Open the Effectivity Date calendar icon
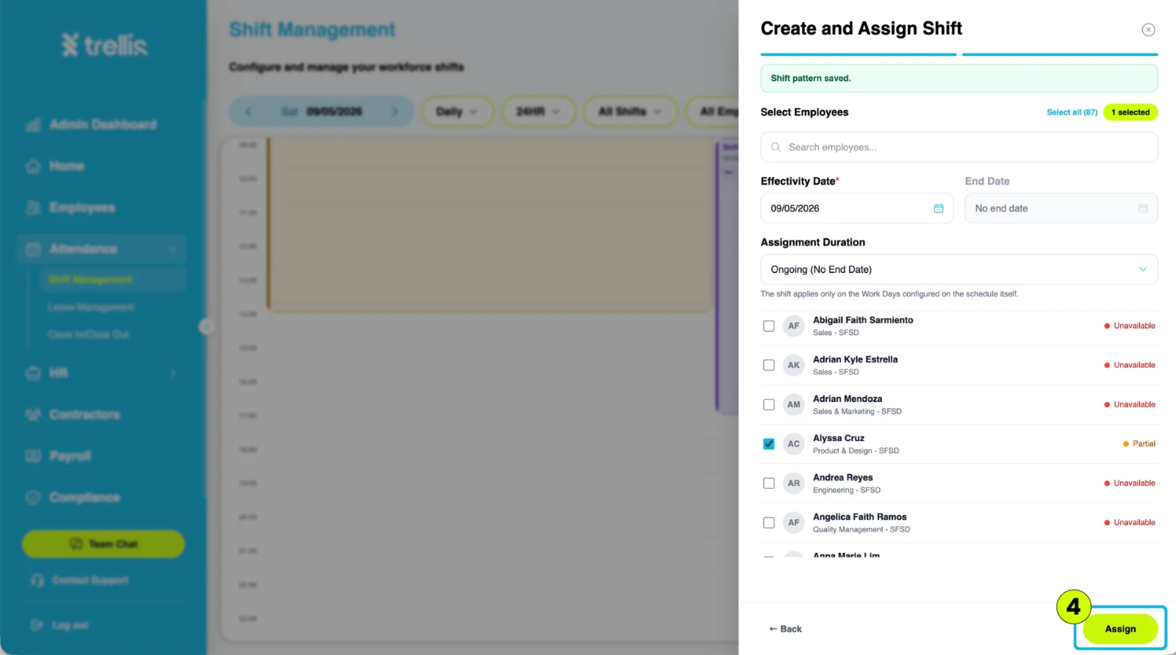The image size is (1176, 655). (939, 209)
